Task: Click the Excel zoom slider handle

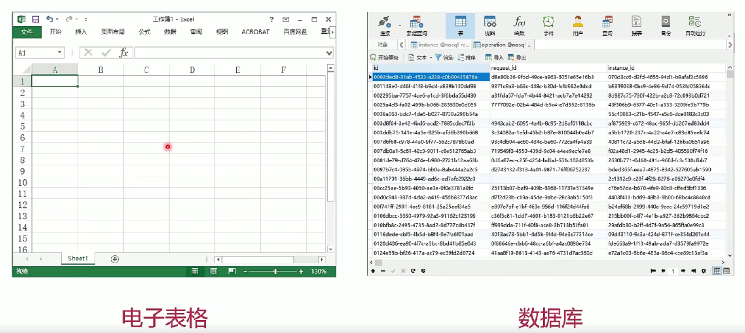Action: tap(275, 271)
